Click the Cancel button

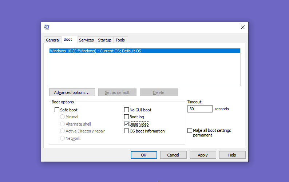173,155
